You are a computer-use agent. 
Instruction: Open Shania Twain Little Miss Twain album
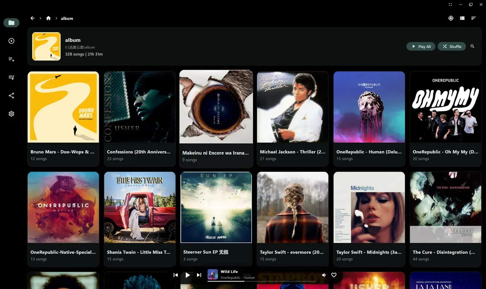point(140,219)
